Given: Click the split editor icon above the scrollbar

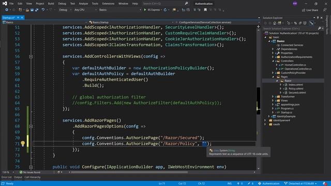Looking at the screenshot, I should click(259, 26).
